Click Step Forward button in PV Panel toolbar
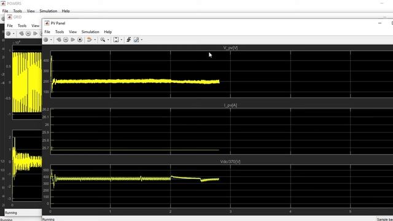Screen dimensions: 393x221 [x=72, y=39]
